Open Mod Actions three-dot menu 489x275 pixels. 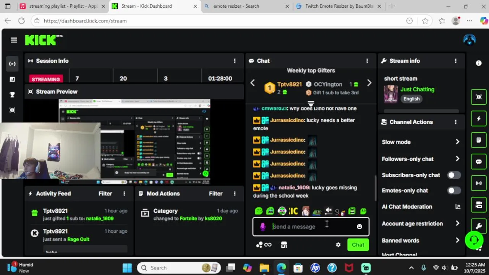235,194
